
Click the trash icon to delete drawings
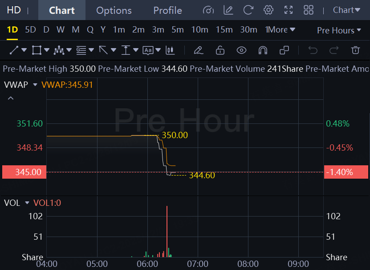[x=355, y=50]
